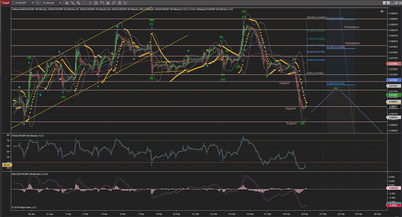Click the red Chart tab label
This screenshot has height=217, width=402.
5,3
